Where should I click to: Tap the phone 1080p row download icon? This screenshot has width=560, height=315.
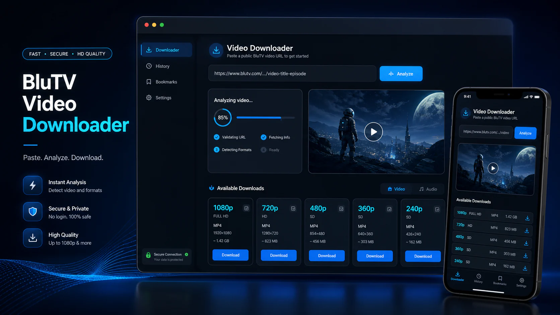tap(527, 218)
